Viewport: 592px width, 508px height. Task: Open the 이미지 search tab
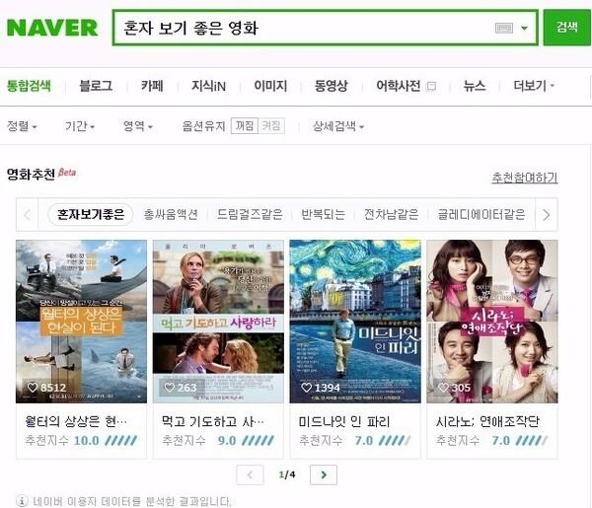tap(270, 86)
